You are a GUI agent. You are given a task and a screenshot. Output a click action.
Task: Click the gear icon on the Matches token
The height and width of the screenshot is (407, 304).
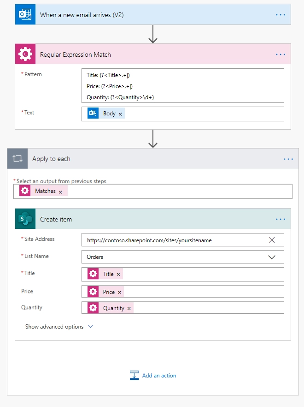pyautogui.click(x=25, y=191)
